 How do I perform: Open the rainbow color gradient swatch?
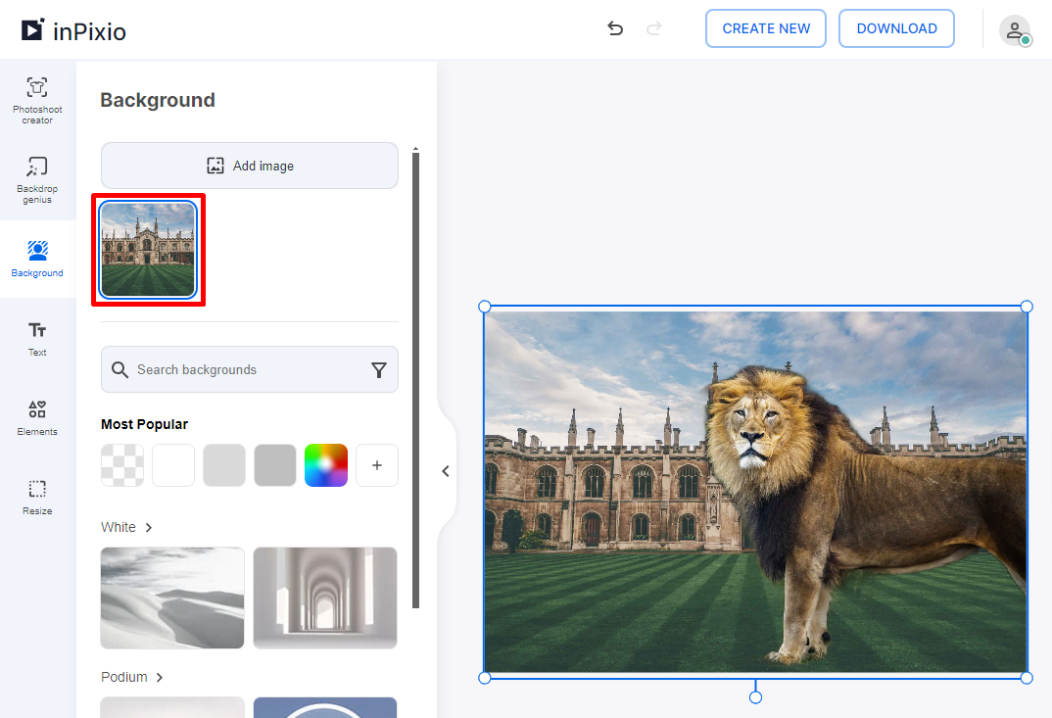point(325,464)
